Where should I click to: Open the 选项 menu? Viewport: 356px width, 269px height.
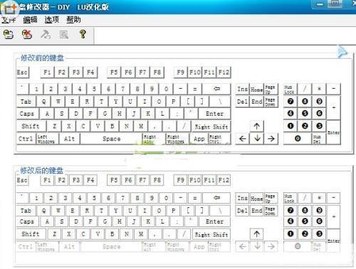pyautogui.click(x=52, y=20)
